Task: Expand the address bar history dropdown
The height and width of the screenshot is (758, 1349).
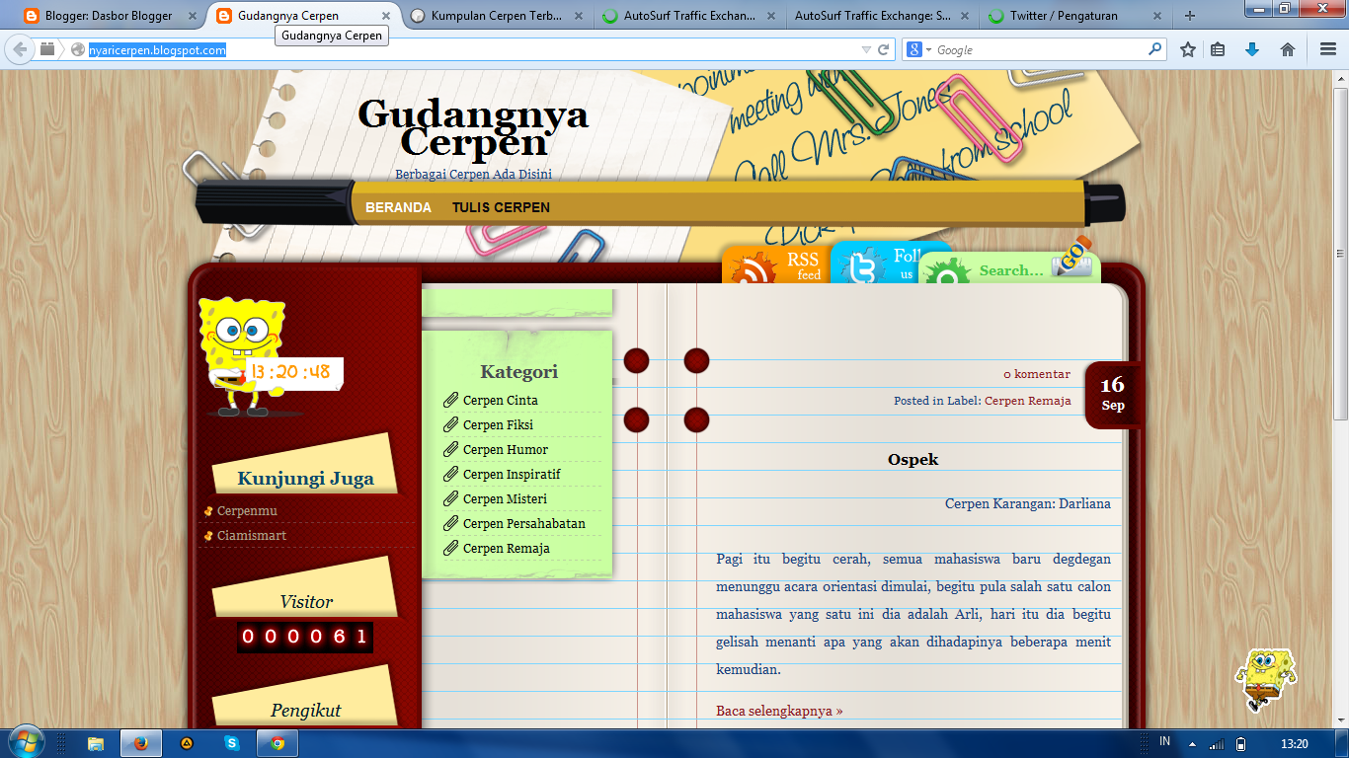Action: point(866,49)
